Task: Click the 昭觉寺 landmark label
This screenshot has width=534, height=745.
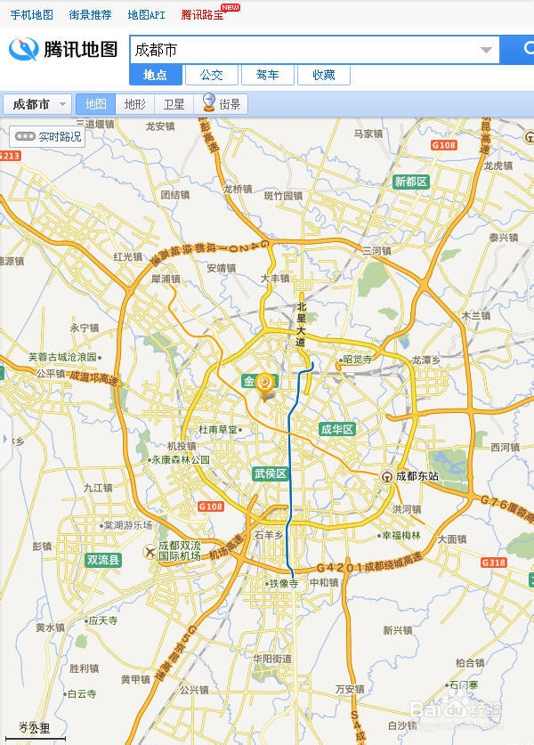Action: [358, 360]
